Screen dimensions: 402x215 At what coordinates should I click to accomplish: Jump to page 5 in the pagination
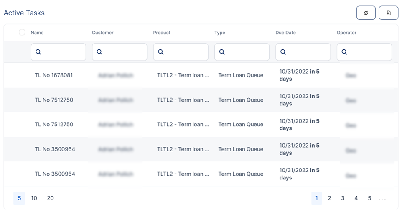coord(369,198)
